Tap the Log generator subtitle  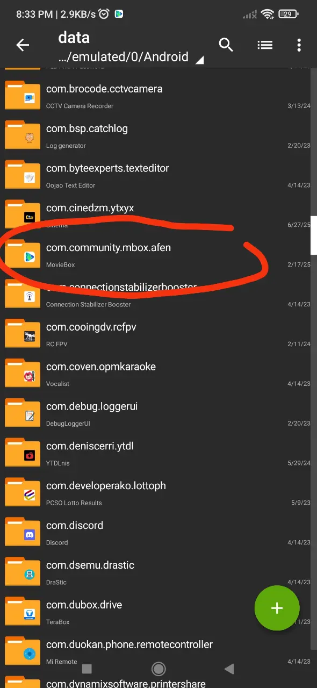[66, 146]
